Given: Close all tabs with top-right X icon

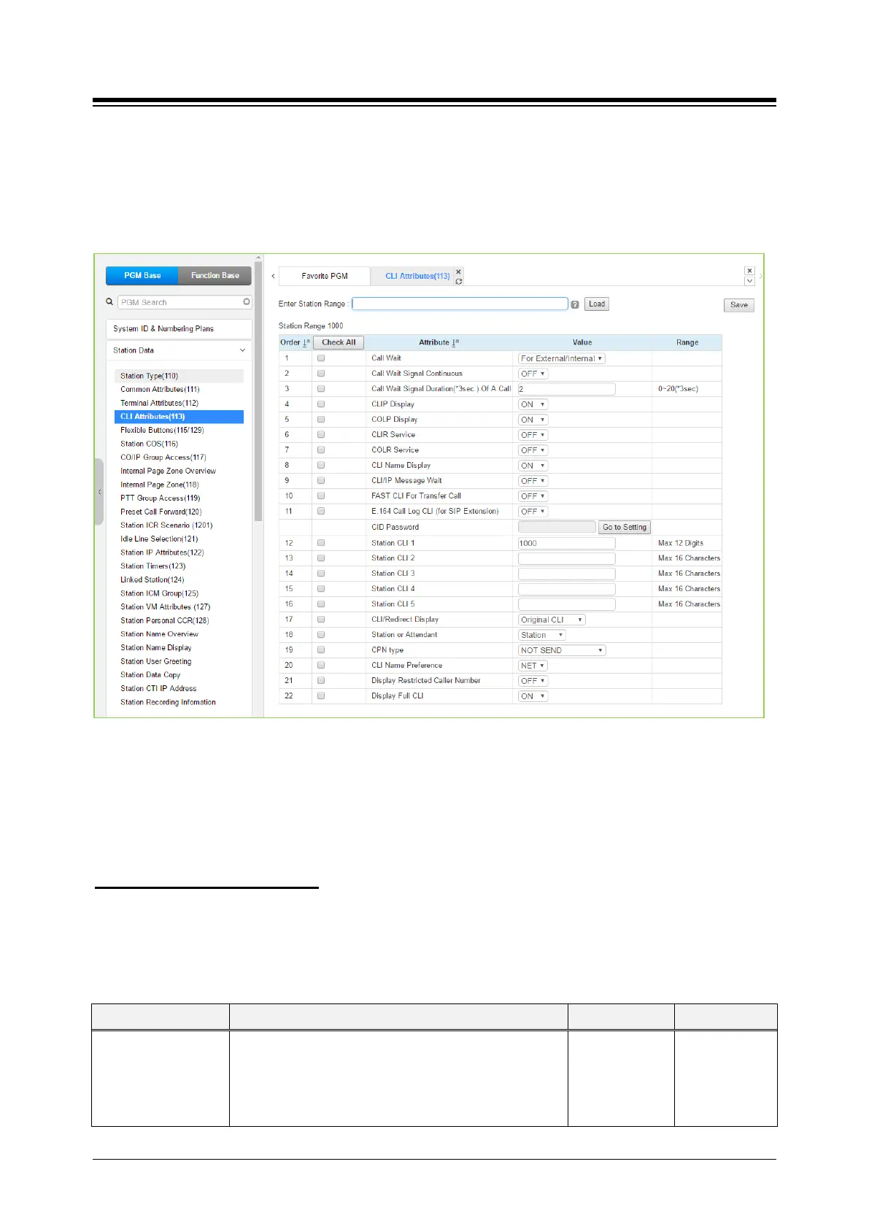Looking at the screenshot, I should click(x=749, y=271).
